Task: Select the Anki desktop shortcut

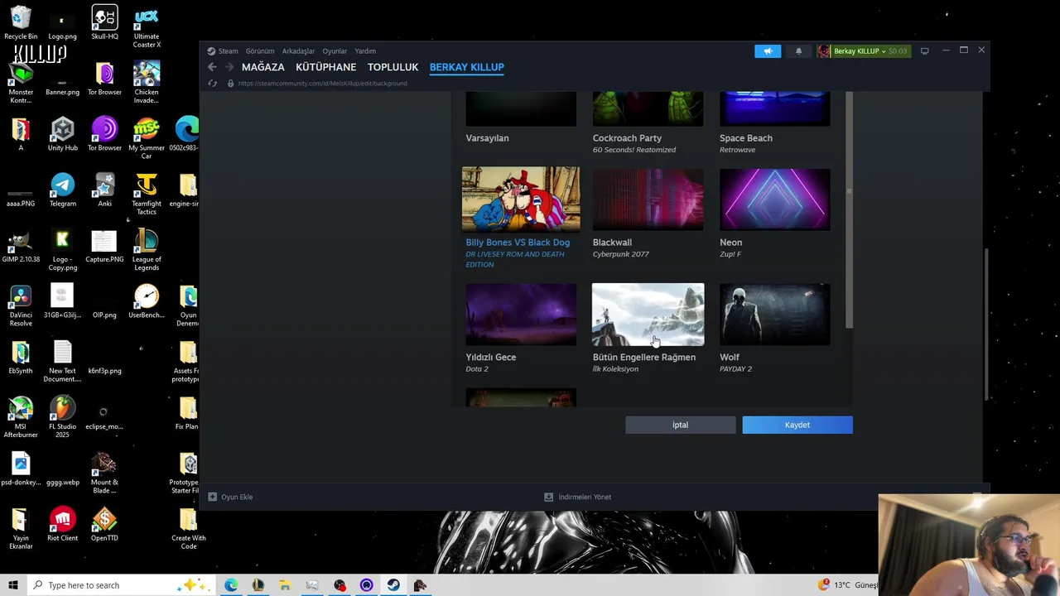Action: (104, 190)
